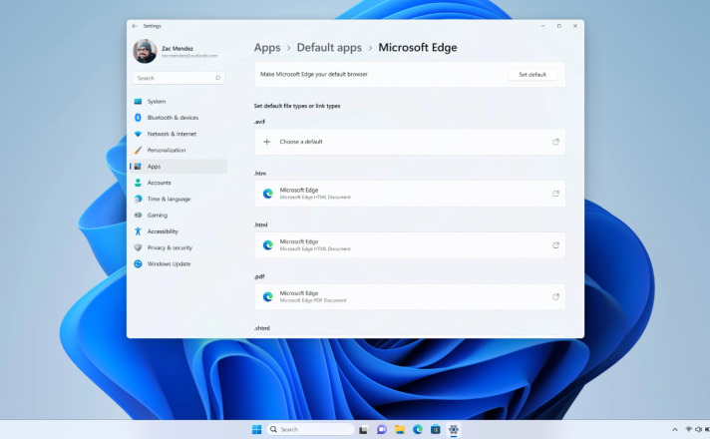Click Edge icon in .html row
Viewport: 710px width, 439px height.
point(268,245)
